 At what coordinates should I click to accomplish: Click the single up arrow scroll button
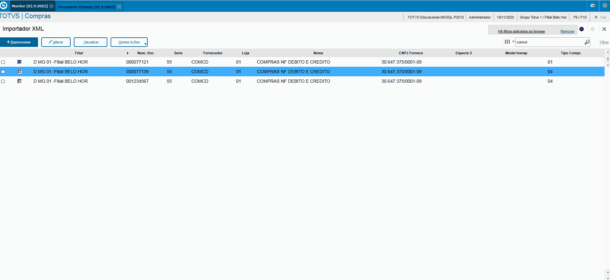tap(607, 65)
